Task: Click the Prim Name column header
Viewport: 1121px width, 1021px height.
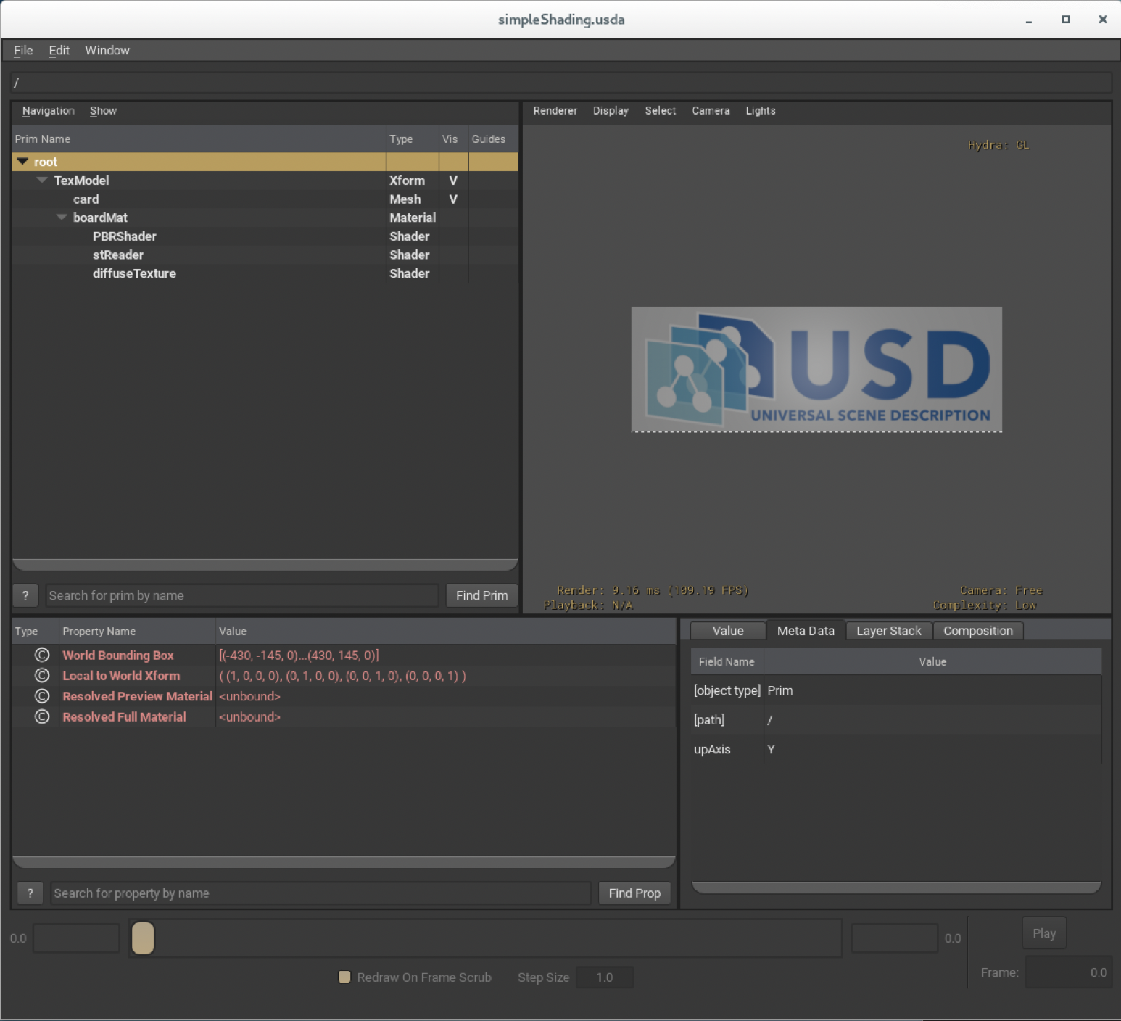Action: 199,139
